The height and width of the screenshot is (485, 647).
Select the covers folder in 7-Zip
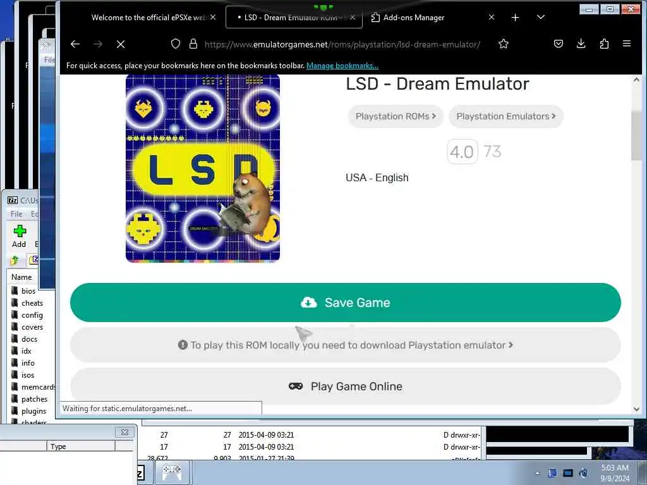pyautogui.click(x=27, y=326)
